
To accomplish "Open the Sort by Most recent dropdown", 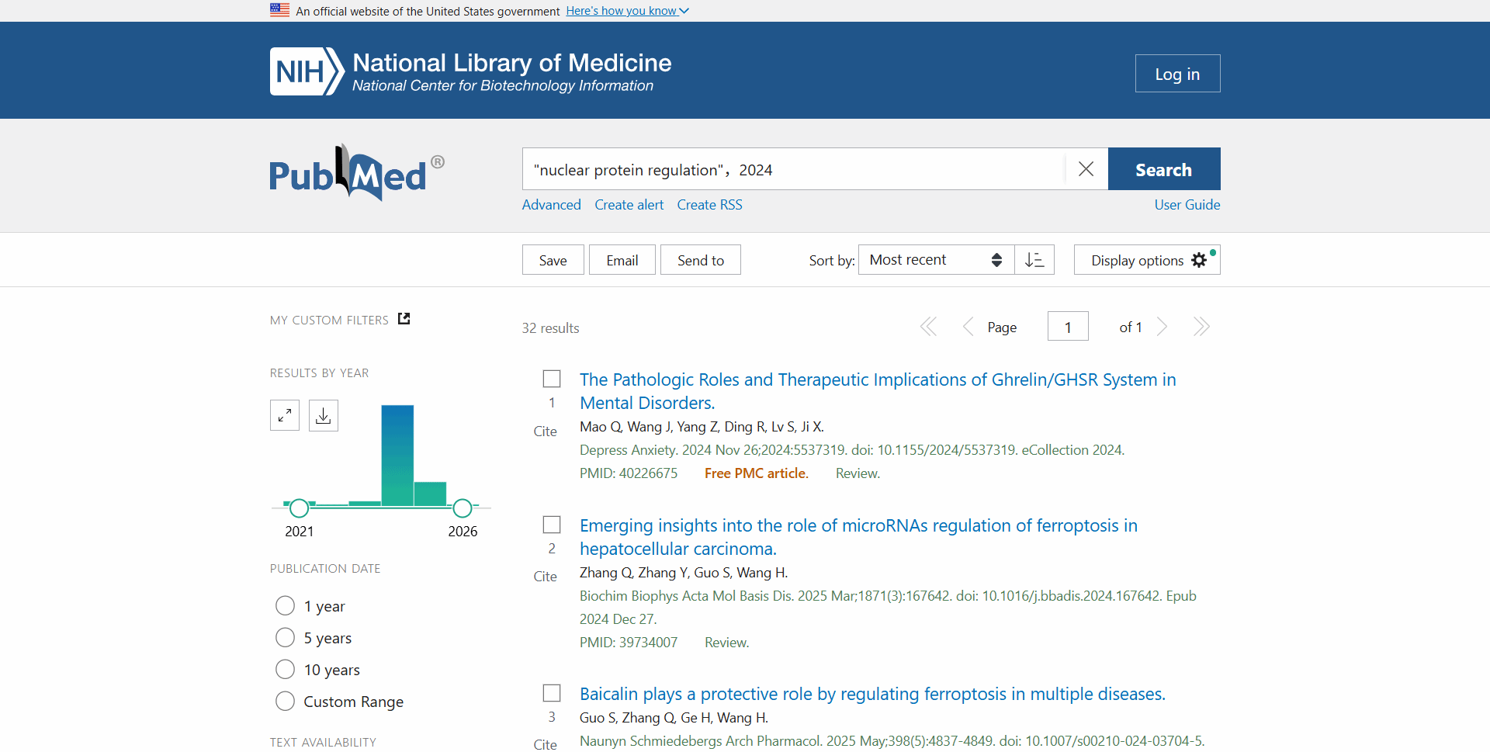I will 935,260.
